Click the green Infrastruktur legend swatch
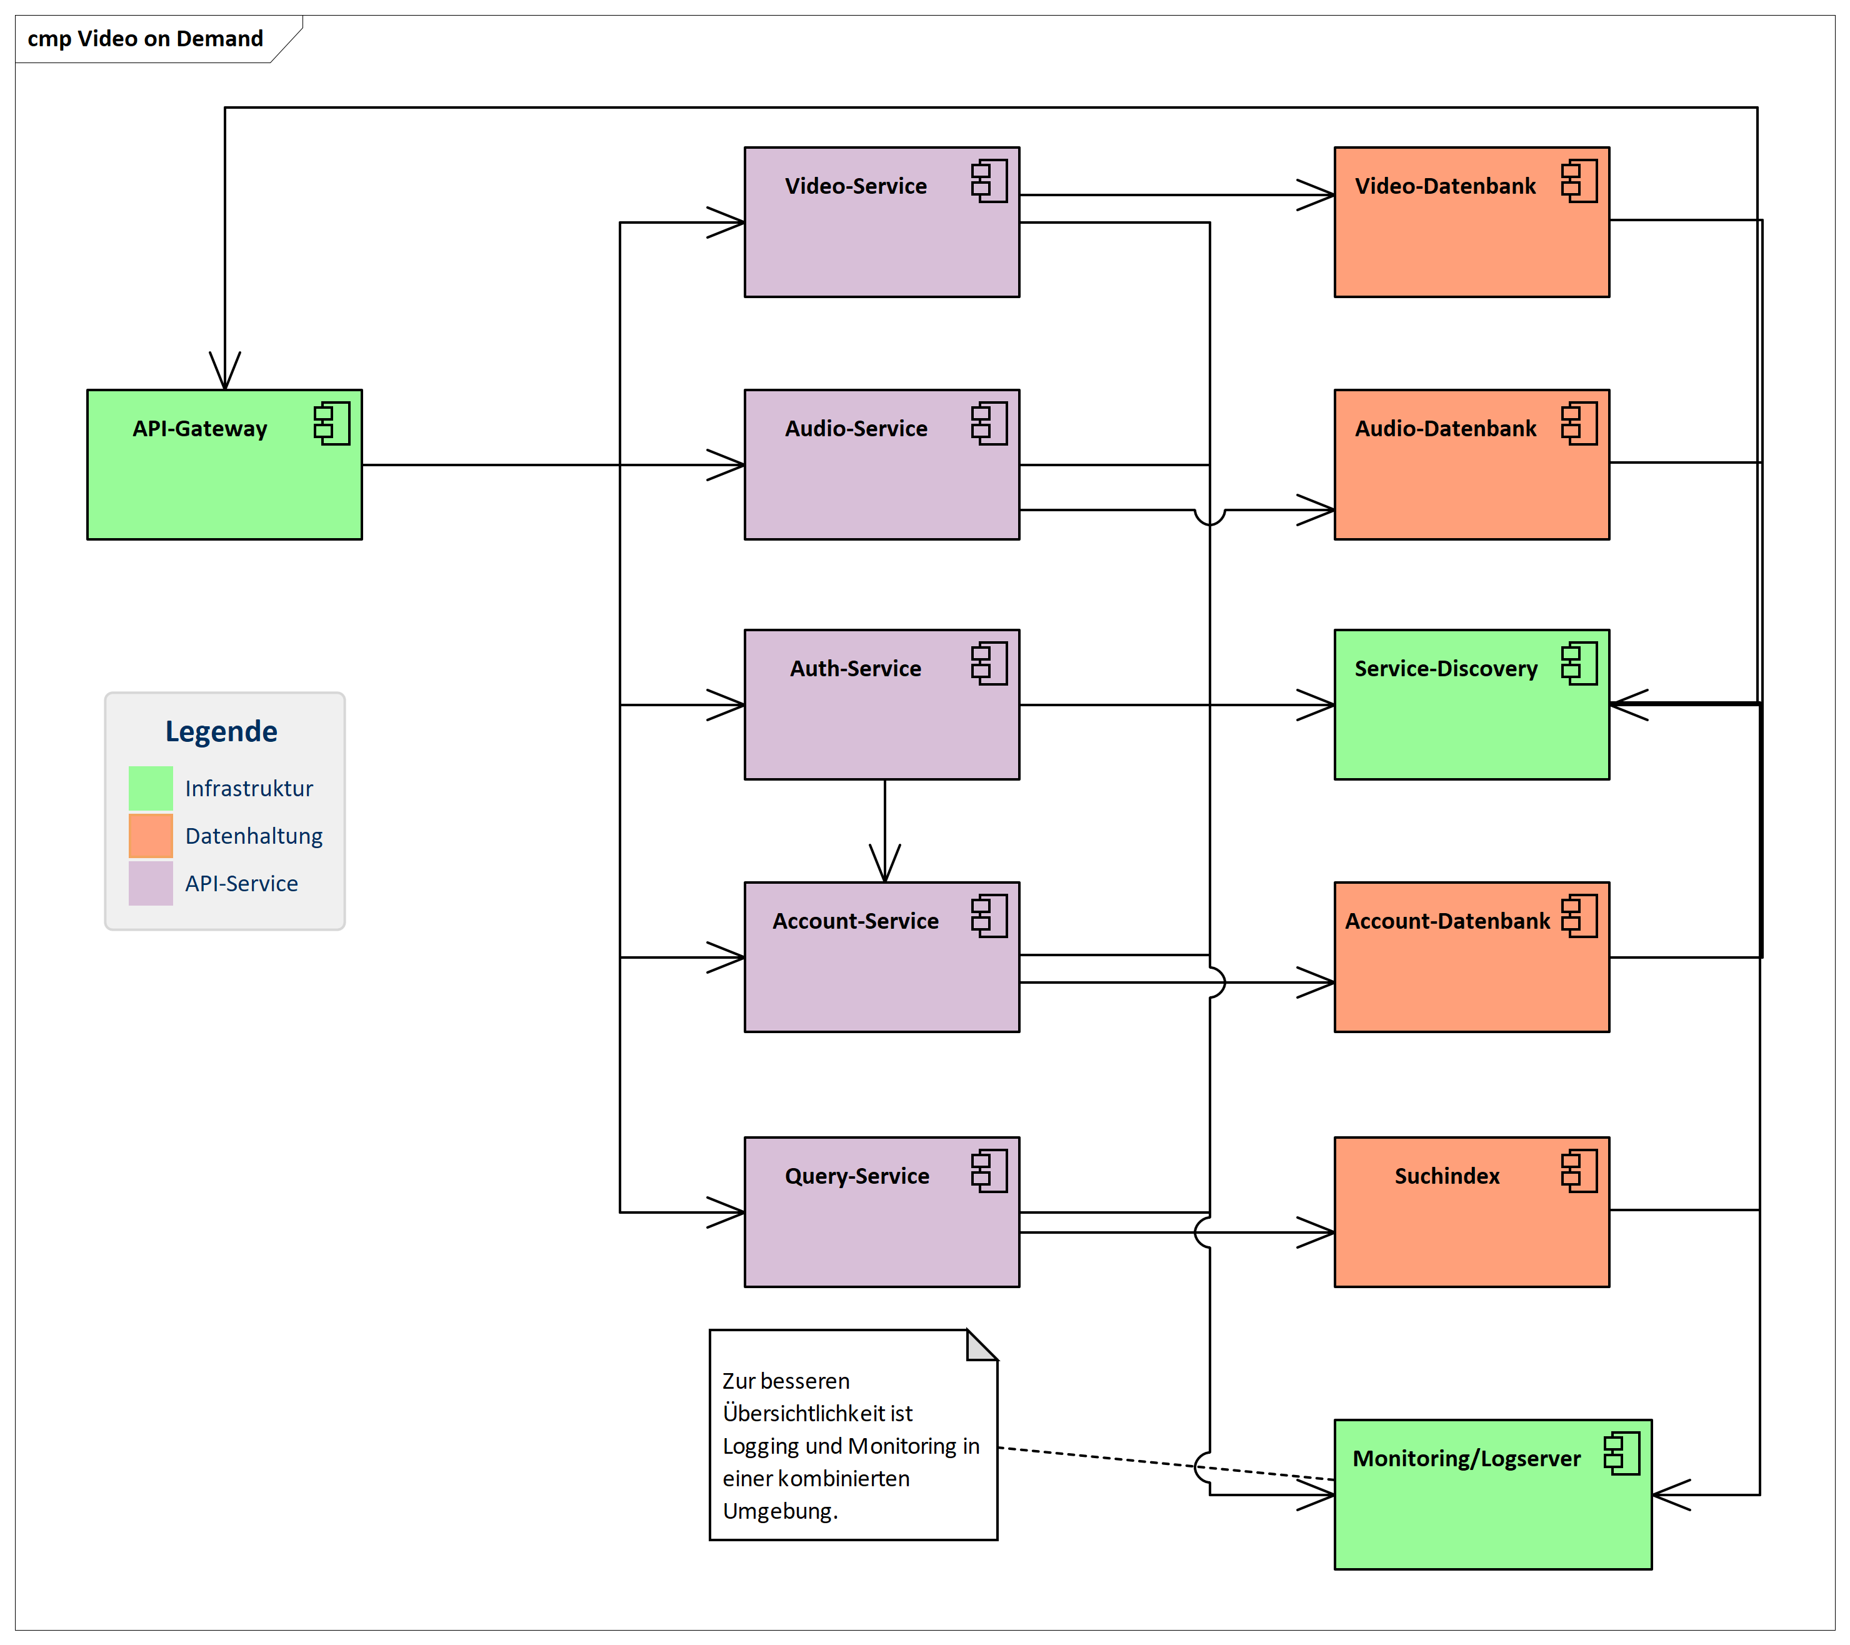The image size is (1850, 1645). [x=150, y=787]
